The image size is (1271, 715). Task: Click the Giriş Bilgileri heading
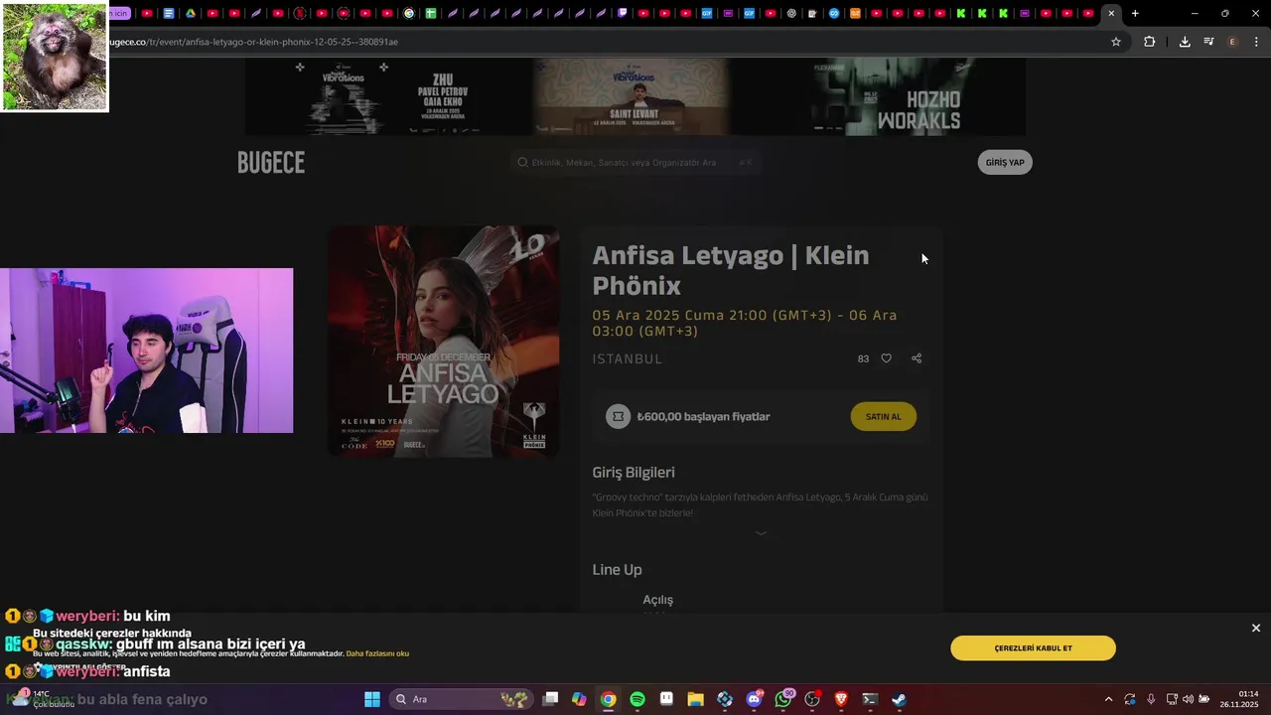click(634, 473)
